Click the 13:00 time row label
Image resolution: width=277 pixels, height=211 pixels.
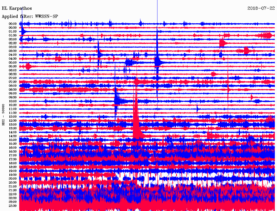pyautogui.click(x=13, y=124)
